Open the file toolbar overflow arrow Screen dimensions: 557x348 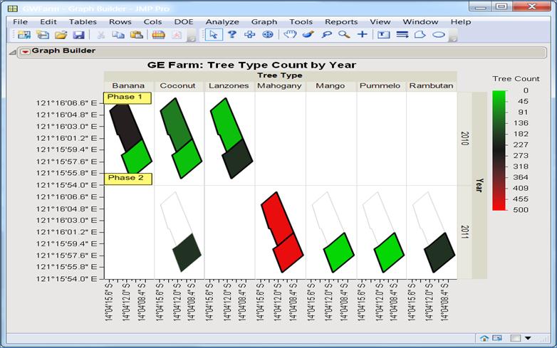[192, 38]
